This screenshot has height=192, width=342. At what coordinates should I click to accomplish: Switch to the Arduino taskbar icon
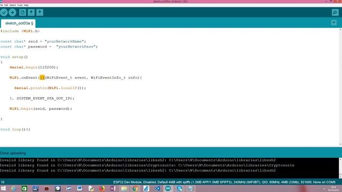point(168,188)
